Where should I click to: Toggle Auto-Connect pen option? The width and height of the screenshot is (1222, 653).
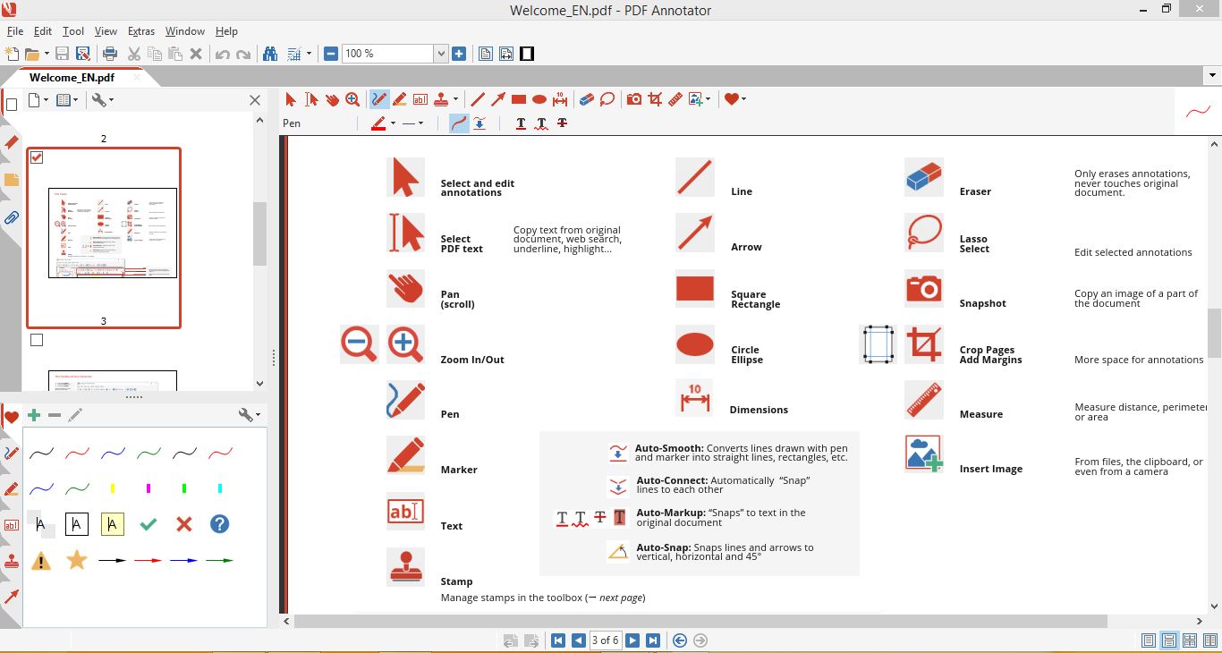tap(479, 123)
